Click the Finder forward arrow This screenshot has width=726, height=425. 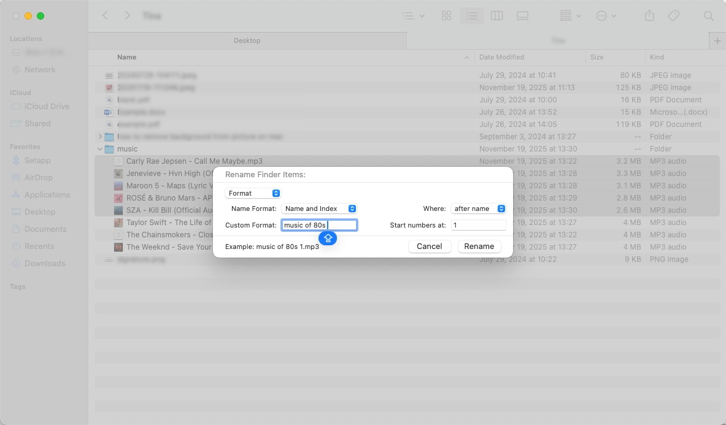(127, 15)
